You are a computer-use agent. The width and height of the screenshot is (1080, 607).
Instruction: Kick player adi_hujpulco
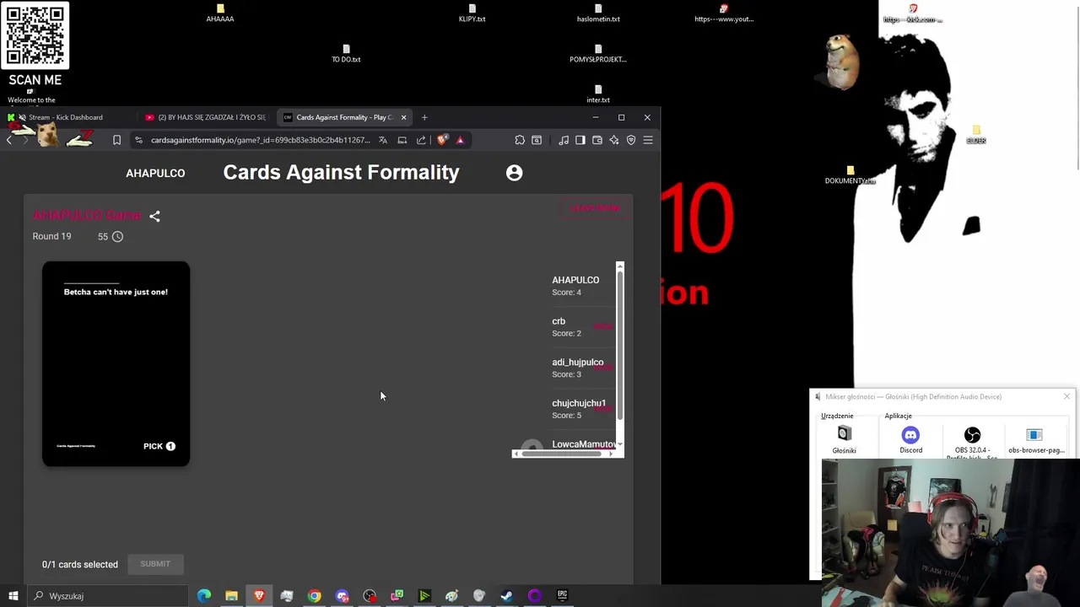click(602, 368)
